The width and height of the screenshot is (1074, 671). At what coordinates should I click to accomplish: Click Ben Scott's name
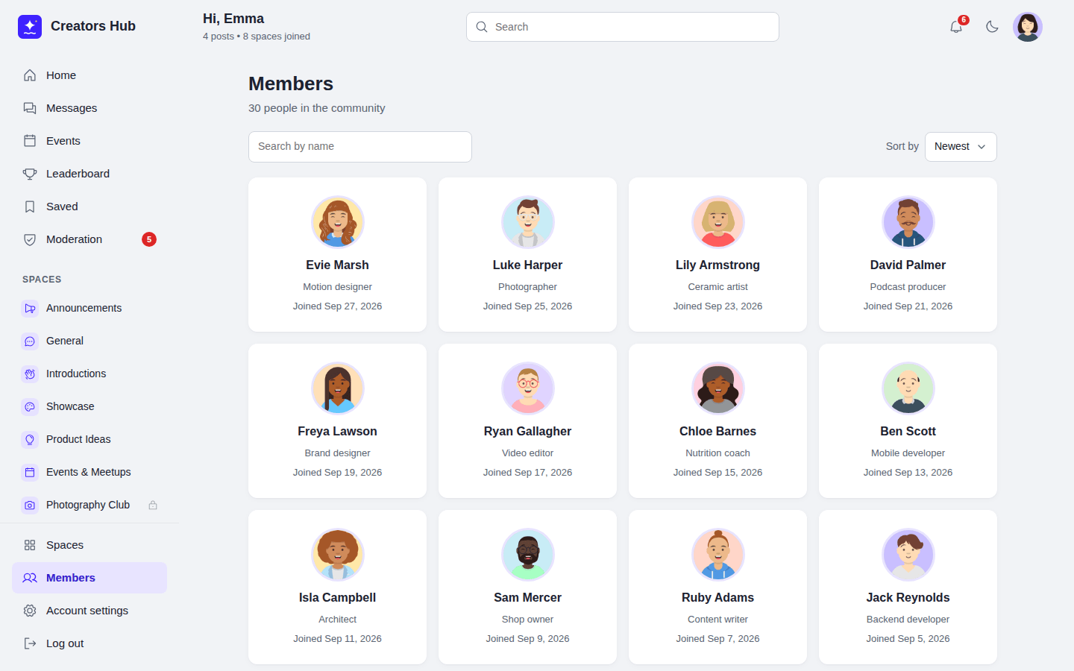coord(908,432)
